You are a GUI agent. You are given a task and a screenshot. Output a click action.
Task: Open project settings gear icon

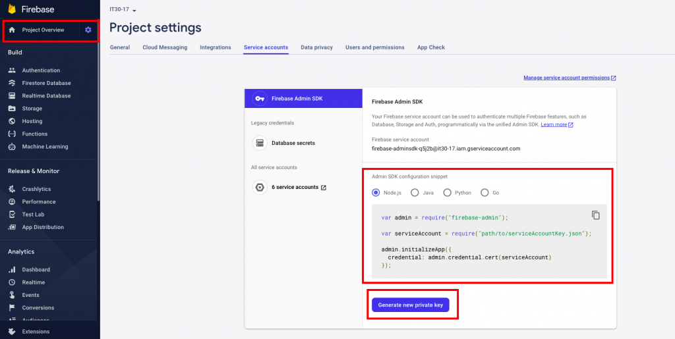tap(88, 30)
